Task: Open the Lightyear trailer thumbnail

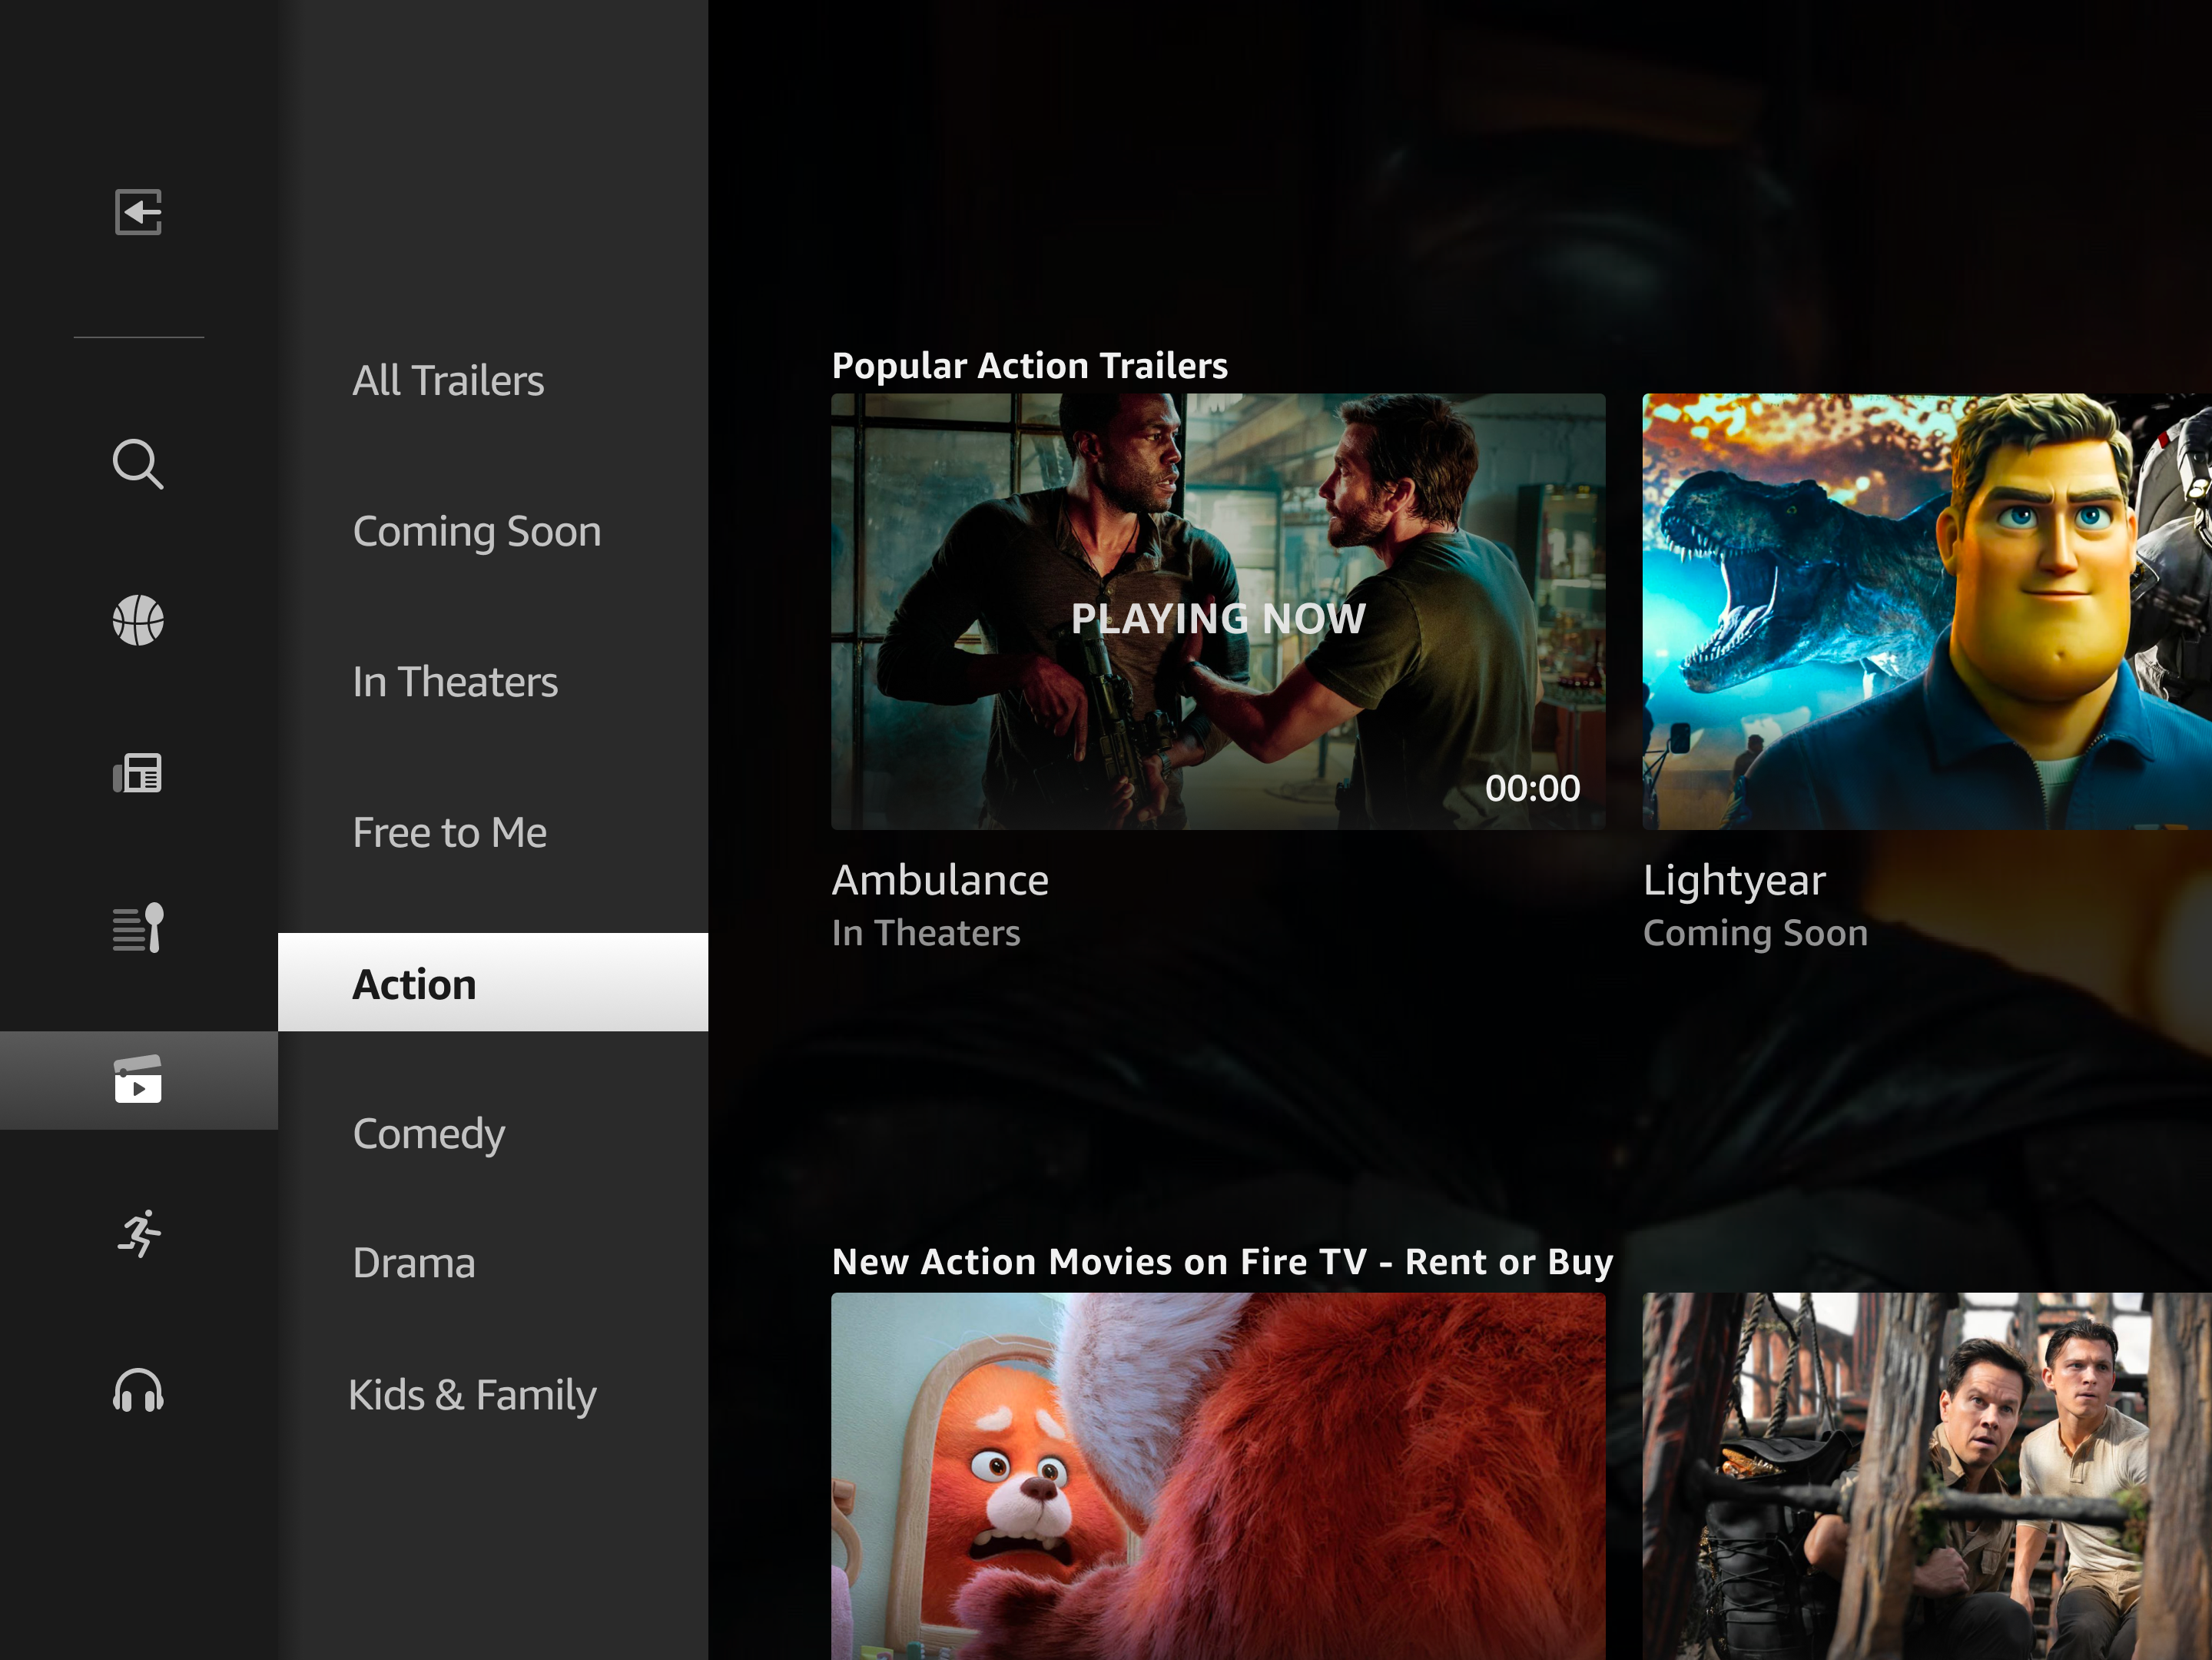Action: coord(1927,611)
